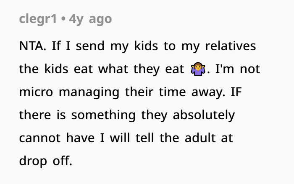Image resolution: width=294 pixels, height=184 pixels.
Task: Click the capitalized "IF" in the comment
Action: (236, 92)
